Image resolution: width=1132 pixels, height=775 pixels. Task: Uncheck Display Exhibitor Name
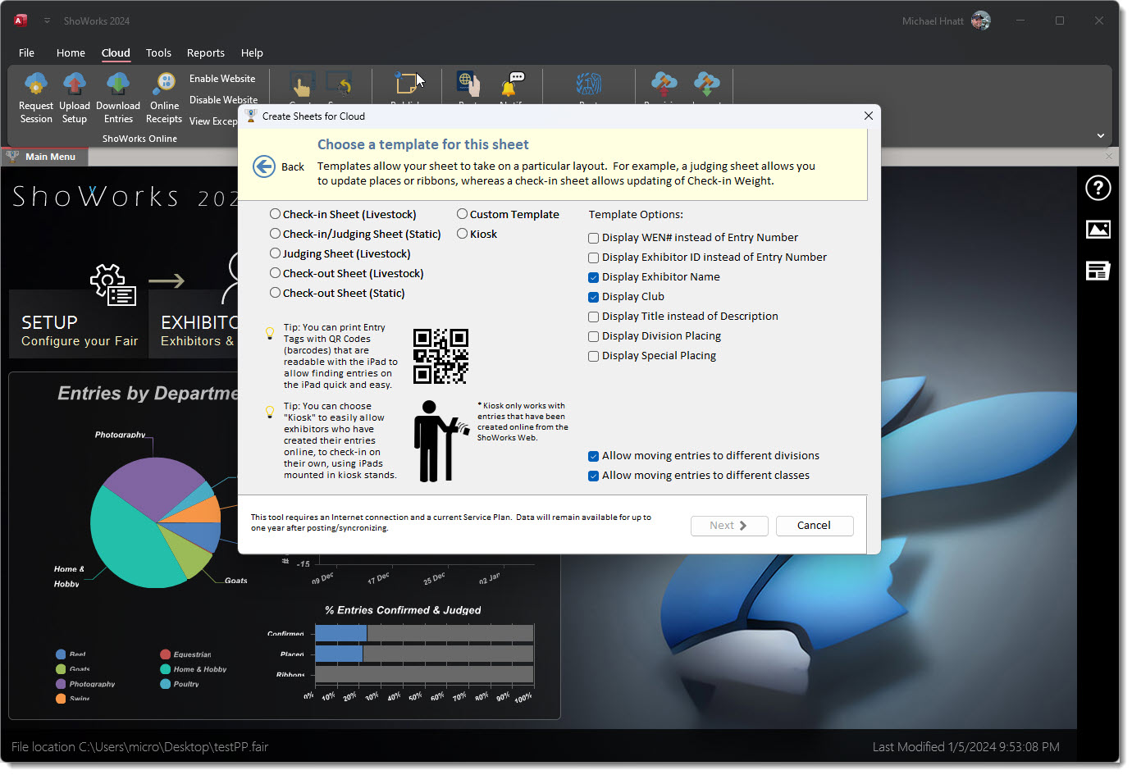593,277
